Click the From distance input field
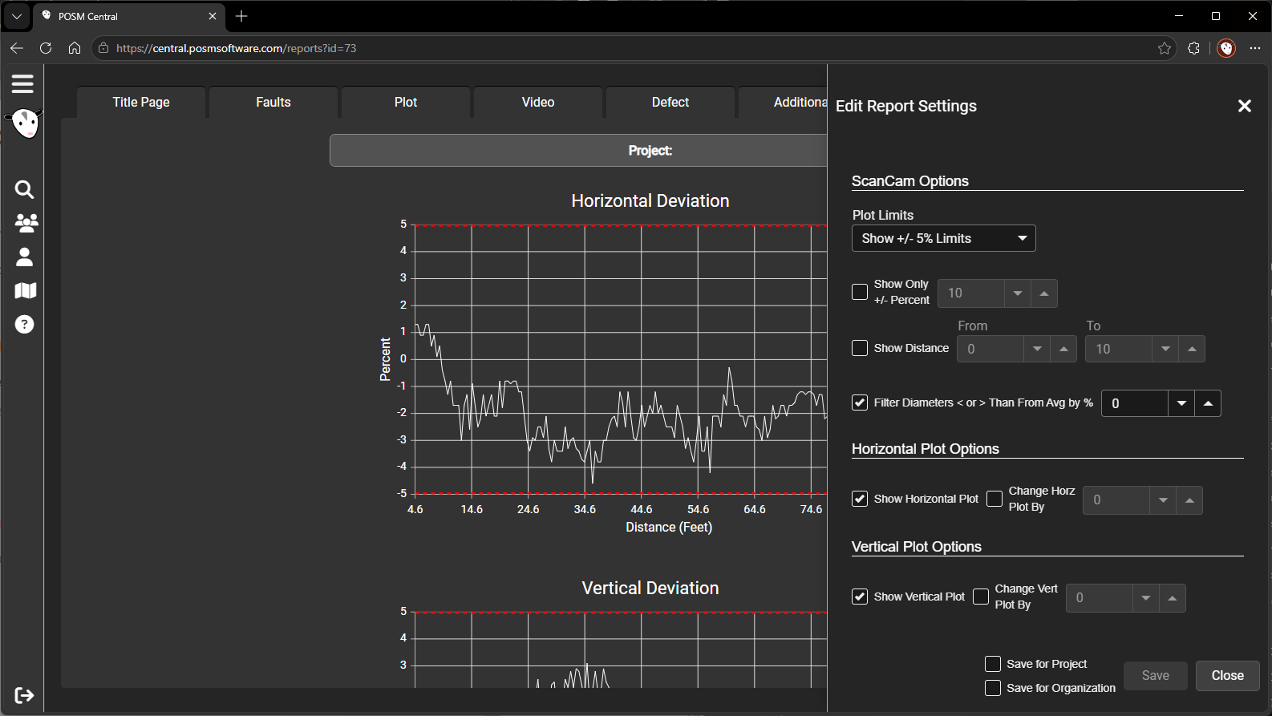Screen dimensions: 1272x716 [x=990, y=349]
